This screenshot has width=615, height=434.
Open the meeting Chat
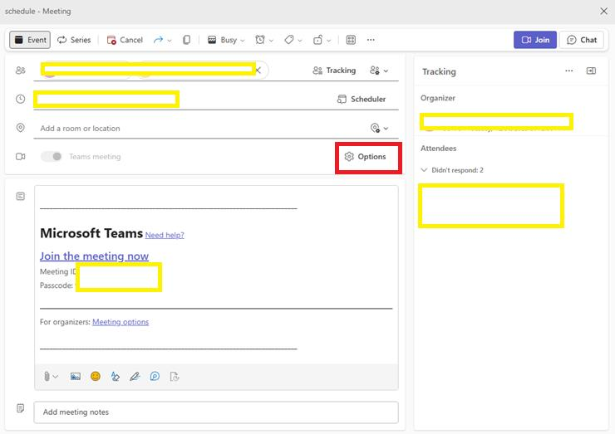(x=582, y=40)
